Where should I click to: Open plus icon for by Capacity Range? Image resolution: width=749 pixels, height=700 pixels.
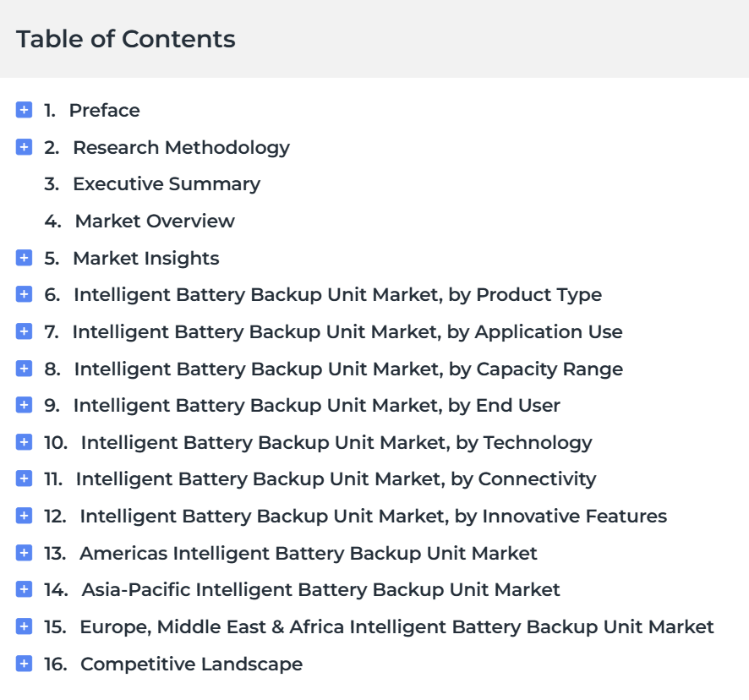coord(24,369)
